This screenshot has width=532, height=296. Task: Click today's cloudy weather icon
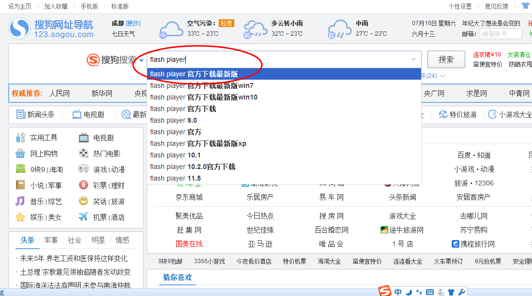171,29
